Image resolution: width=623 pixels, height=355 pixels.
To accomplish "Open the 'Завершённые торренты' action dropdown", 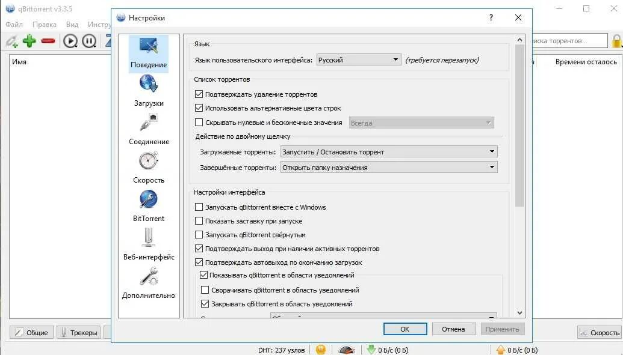I will (389, 168).
